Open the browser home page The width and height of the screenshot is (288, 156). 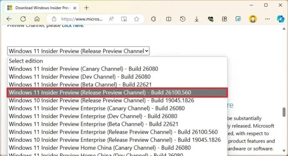[37, 19]
